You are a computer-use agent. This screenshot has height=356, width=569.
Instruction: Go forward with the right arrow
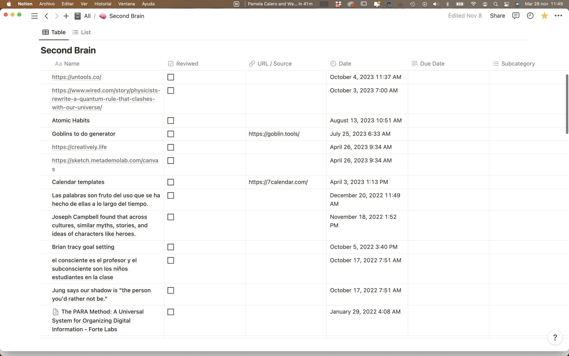[56, 16]
